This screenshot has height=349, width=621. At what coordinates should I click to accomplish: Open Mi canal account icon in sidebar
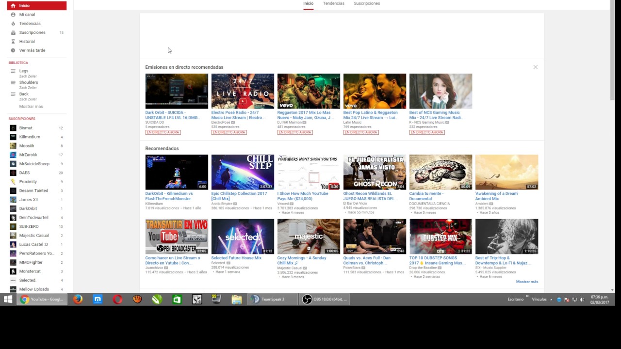pos(13,15)
